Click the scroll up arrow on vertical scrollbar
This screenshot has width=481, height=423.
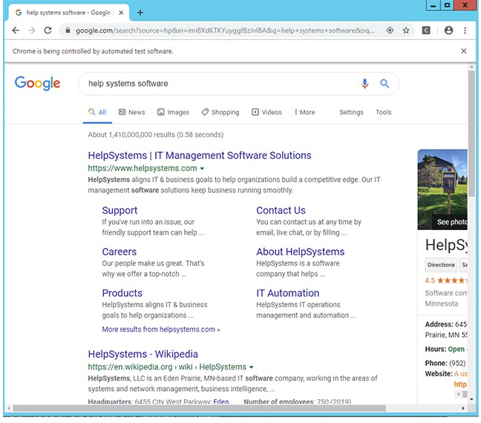point(471,67)
